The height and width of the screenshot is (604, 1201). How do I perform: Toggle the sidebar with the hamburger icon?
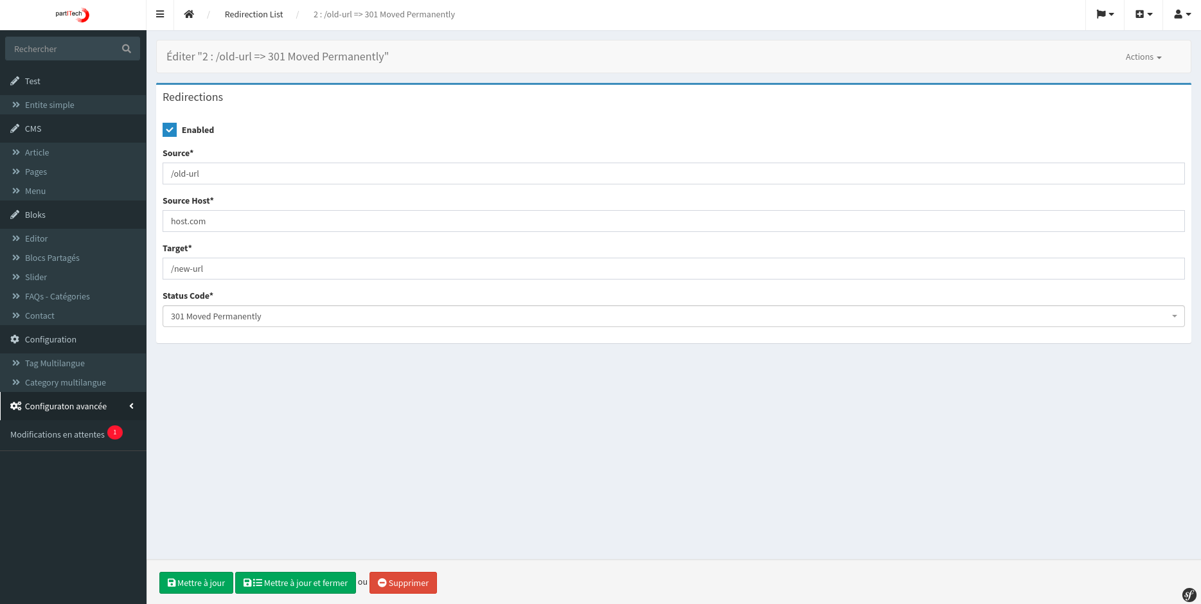click(x=159, y=14)
